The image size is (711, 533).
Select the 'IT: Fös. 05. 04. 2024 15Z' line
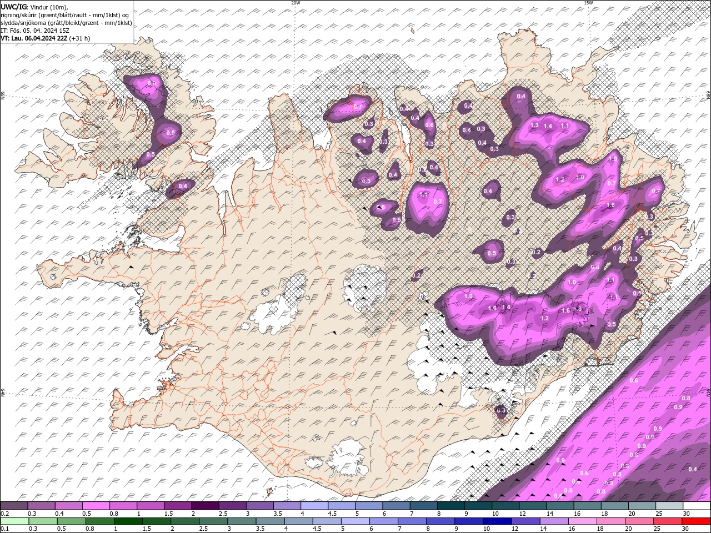[x=34, y=31]
